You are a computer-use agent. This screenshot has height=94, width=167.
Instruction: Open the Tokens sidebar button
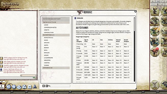(x=155, y=85)
